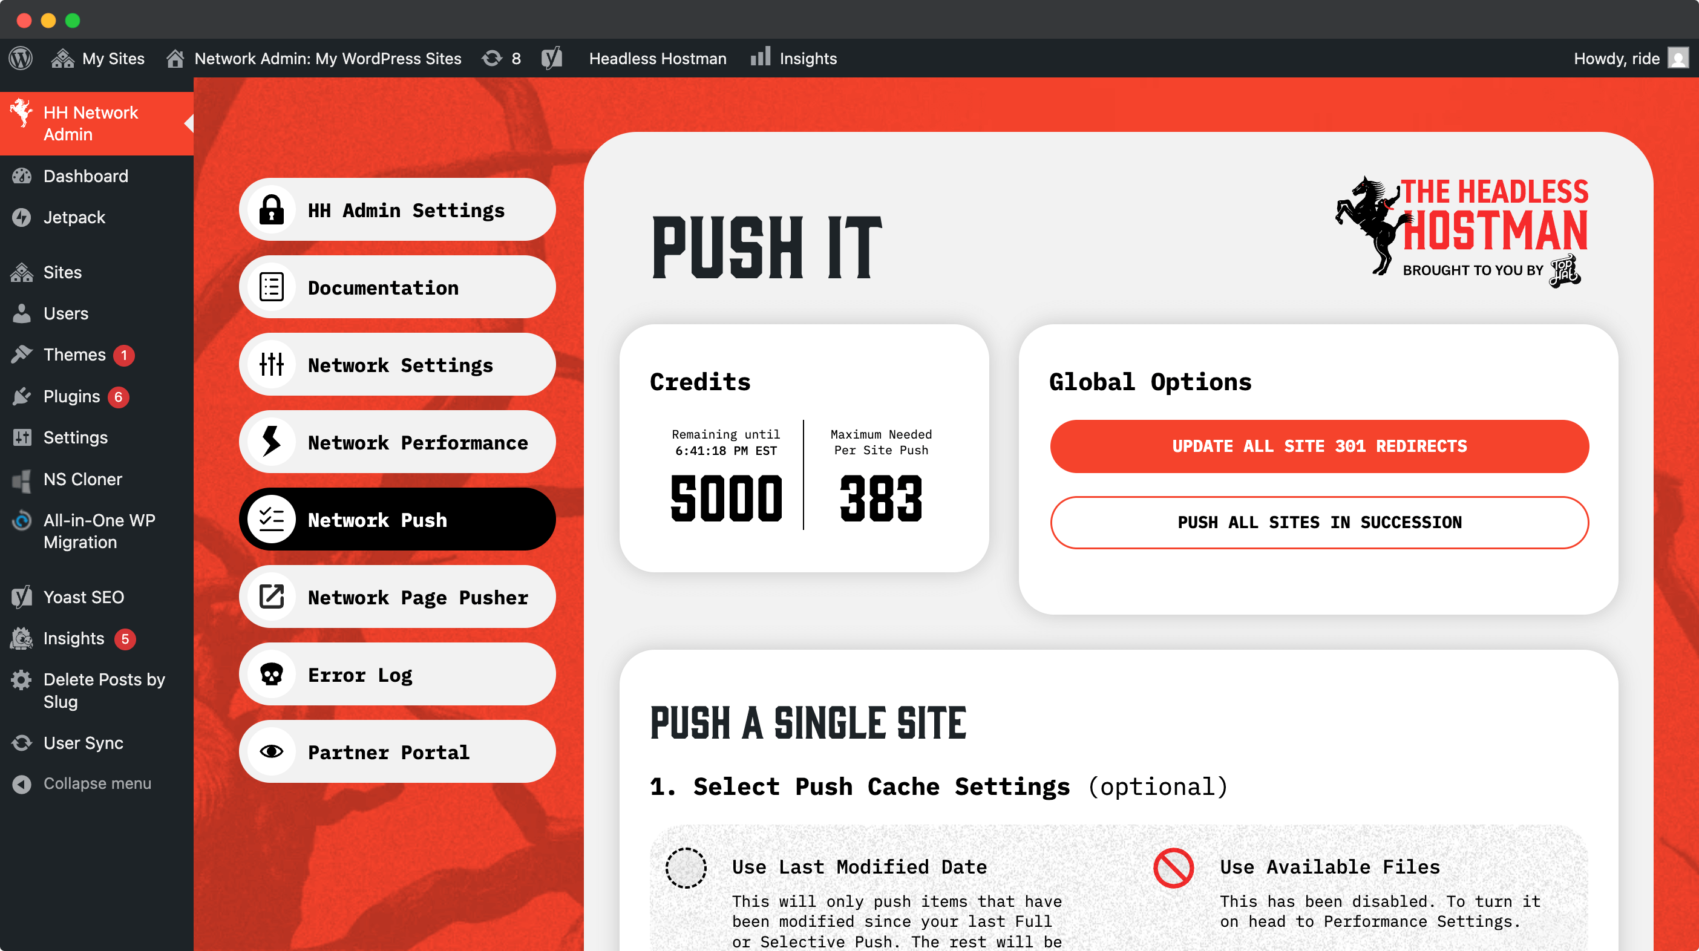Click the Network Settings sliders icon
1699x951 pixels.
pos(271,364)
